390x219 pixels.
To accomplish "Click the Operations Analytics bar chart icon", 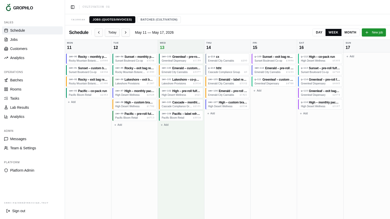I will (x=6, y=117).
